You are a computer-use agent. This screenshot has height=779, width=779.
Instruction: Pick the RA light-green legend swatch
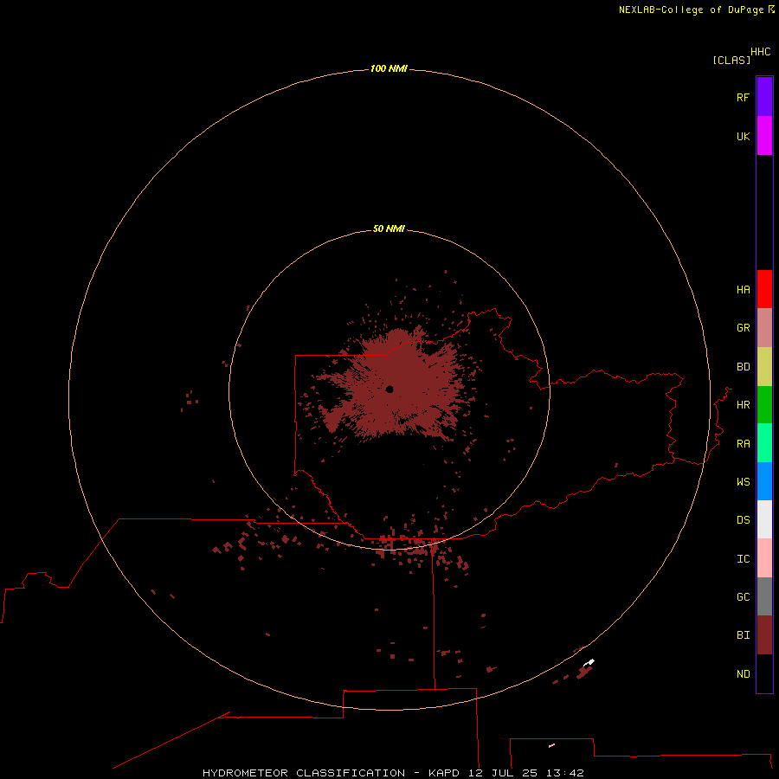click(x=764, y=443)
